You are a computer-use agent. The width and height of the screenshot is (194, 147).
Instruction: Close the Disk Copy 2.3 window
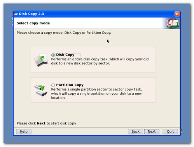[x=177, y=14]
